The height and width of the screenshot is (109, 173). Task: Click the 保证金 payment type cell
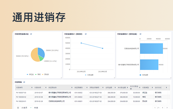click(x=145, y=93)
